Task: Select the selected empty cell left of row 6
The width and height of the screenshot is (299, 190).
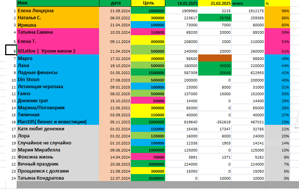Action: [11, 50]
